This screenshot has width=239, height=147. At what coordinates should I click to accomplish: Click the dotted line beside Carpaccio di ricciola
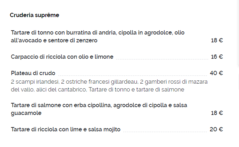162,59
